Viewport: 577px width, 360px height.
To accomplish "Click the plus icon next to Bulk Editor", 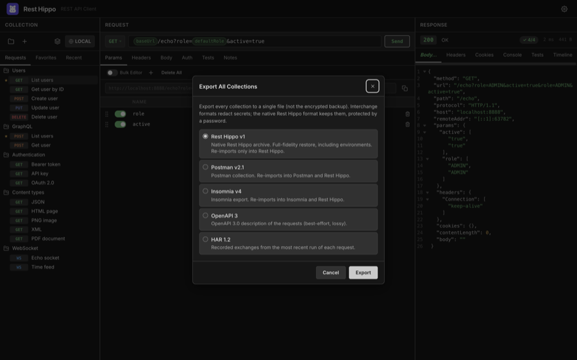I will (151, 73).
